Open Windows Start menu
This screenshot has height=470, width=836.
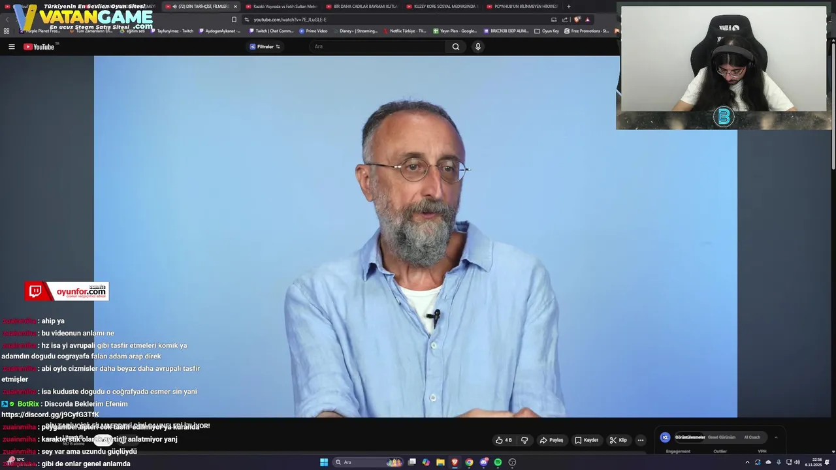coord(324,462)
